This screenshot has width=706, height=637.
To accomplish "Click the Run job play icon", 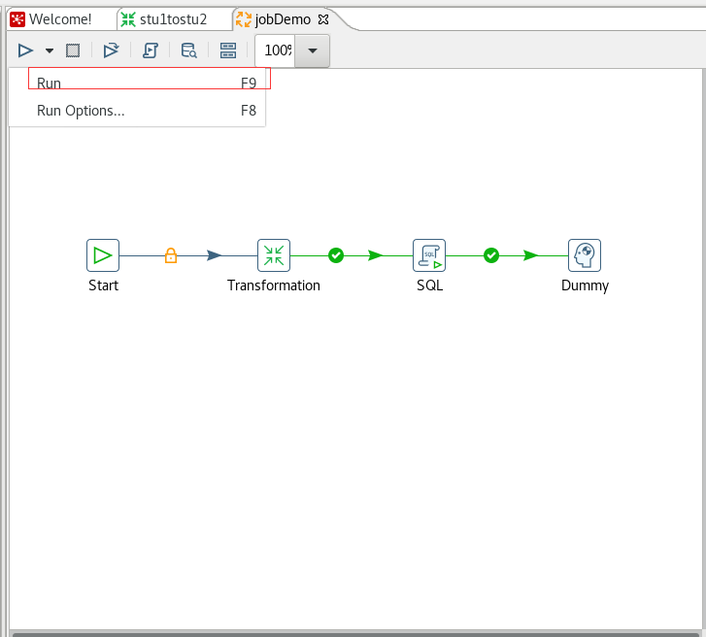I will (25, 50).
